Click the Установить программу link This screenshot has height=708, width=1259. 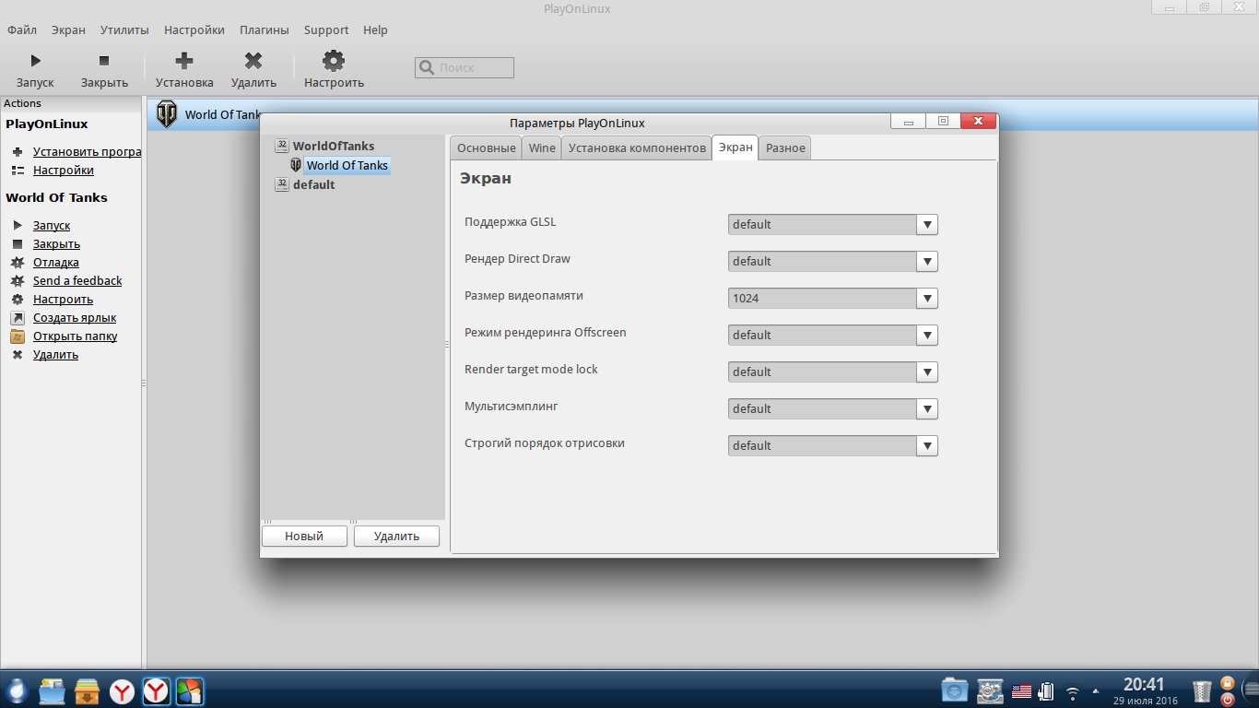pyautogui.click(x=87, y=152)
